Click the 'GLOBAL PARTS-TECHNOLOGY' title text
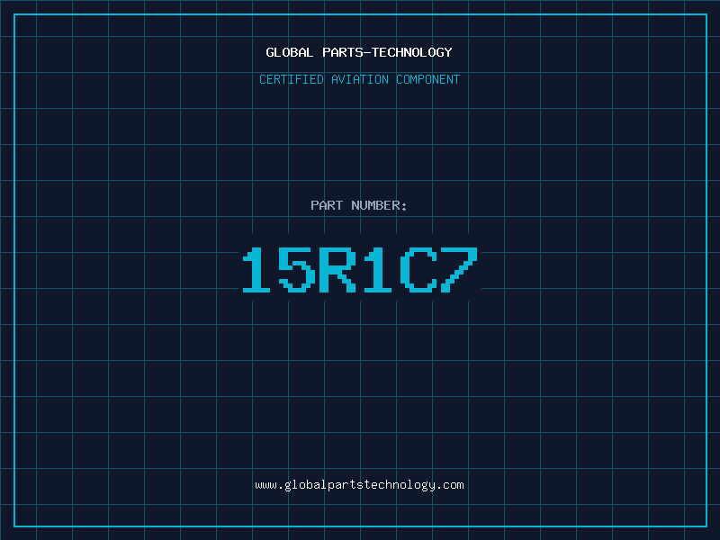720x540 pixels. [359, 52]
